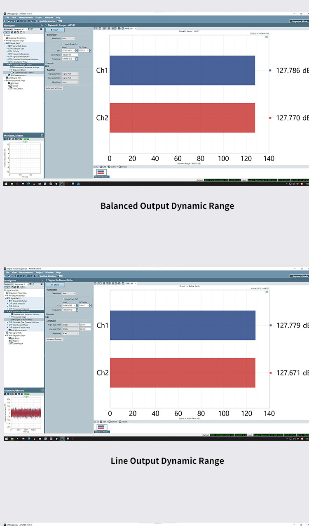Add a result under the Dynamic Range graph
This screenshot has width=309, height=526.
[103, 167]
